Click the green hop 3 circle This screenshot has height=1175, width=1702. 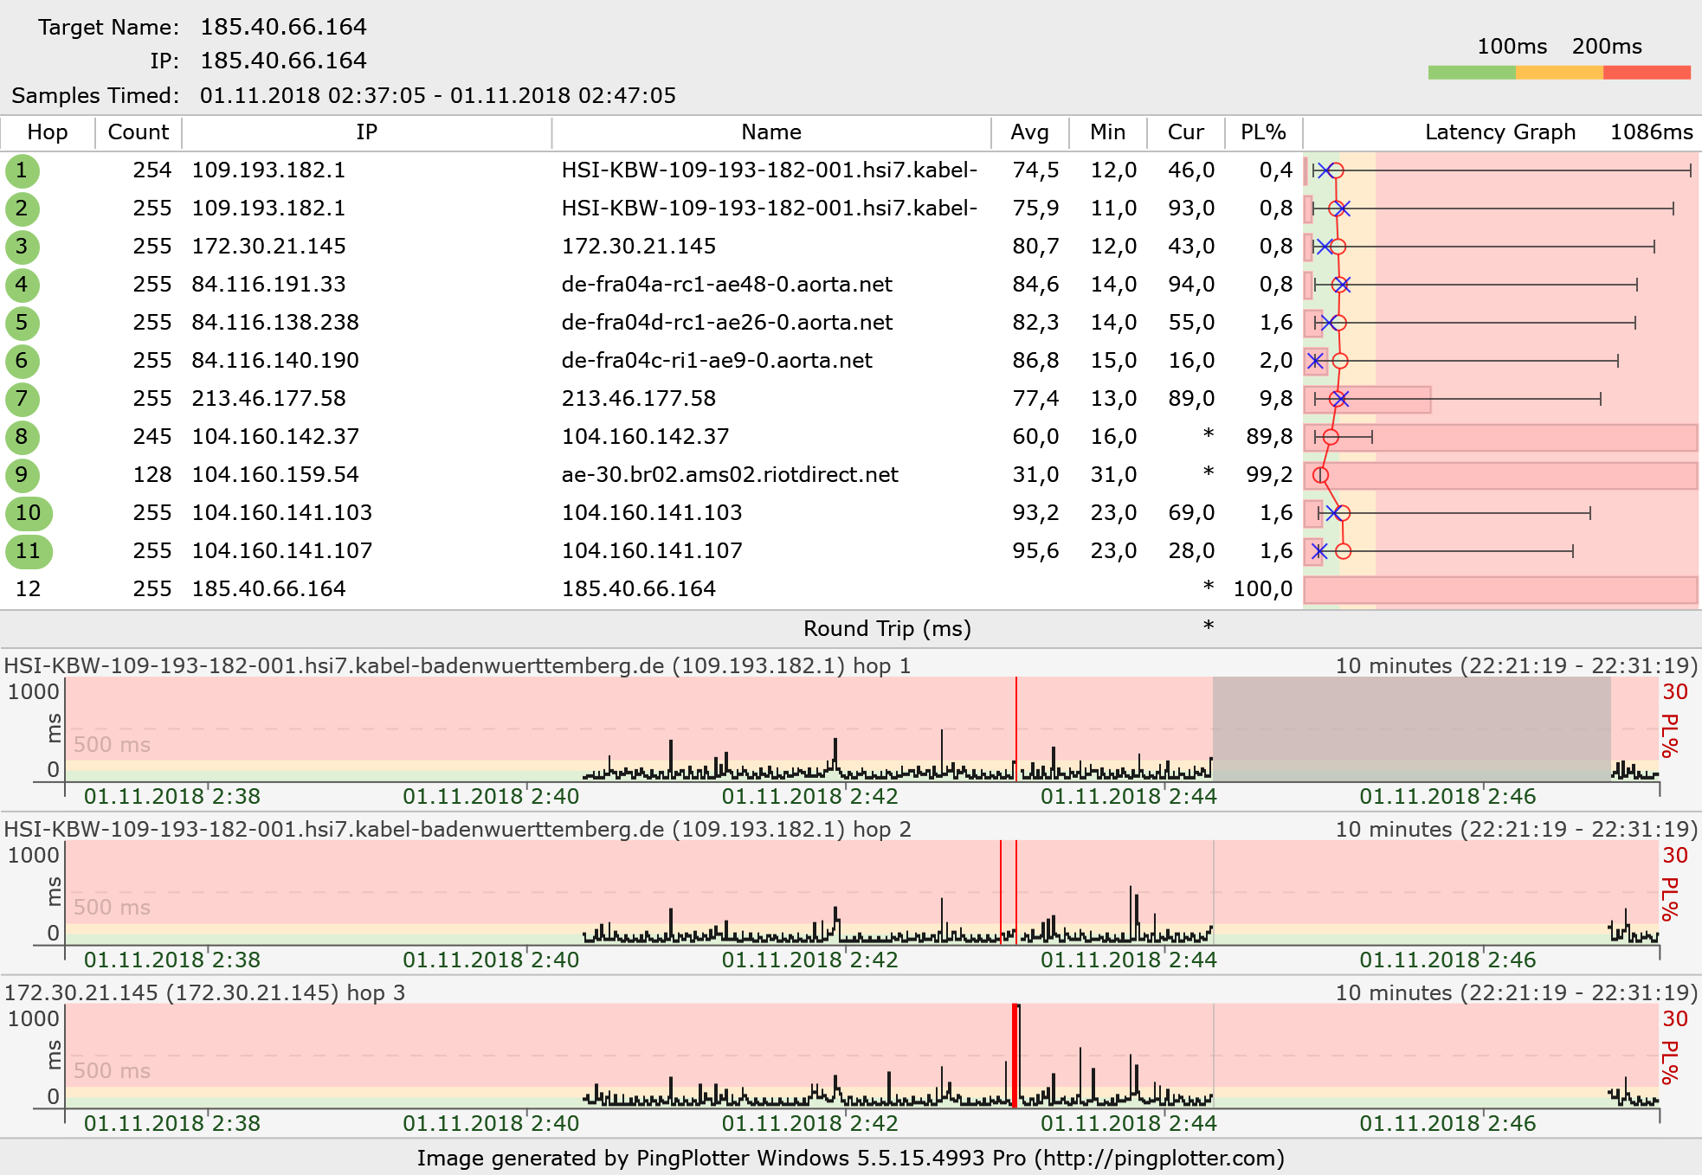coord(23,247)
